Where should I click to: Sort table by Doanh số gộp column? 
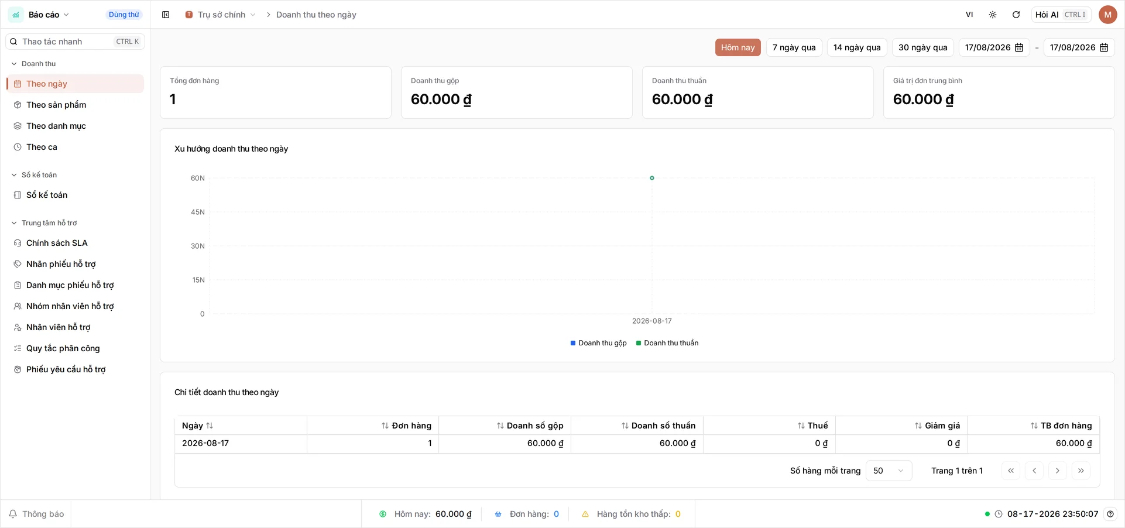tap(530, 426)
